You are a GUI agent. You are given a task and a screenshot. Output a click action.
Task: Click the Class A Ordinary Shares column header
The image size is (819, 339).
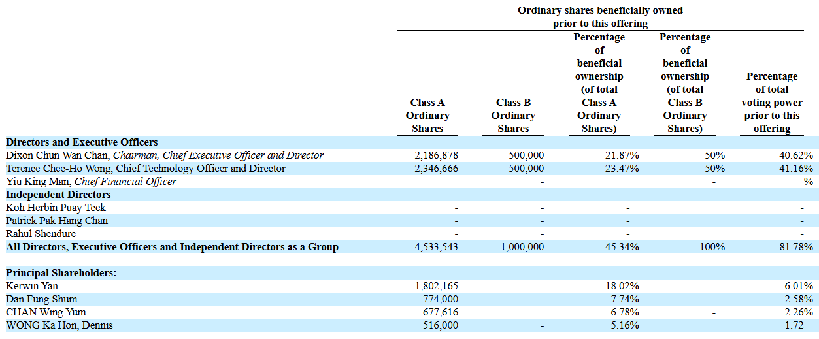[x=427, y=116]
